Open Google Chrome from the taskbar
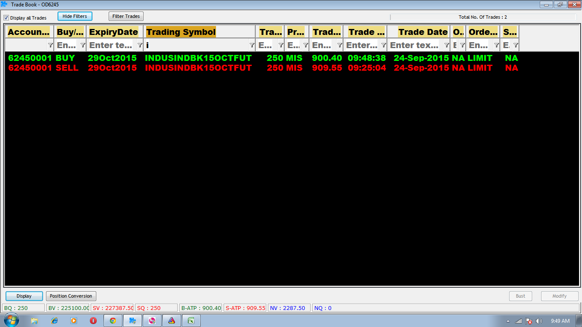Screen dimensions: 582x327 [x=113, y=321]
